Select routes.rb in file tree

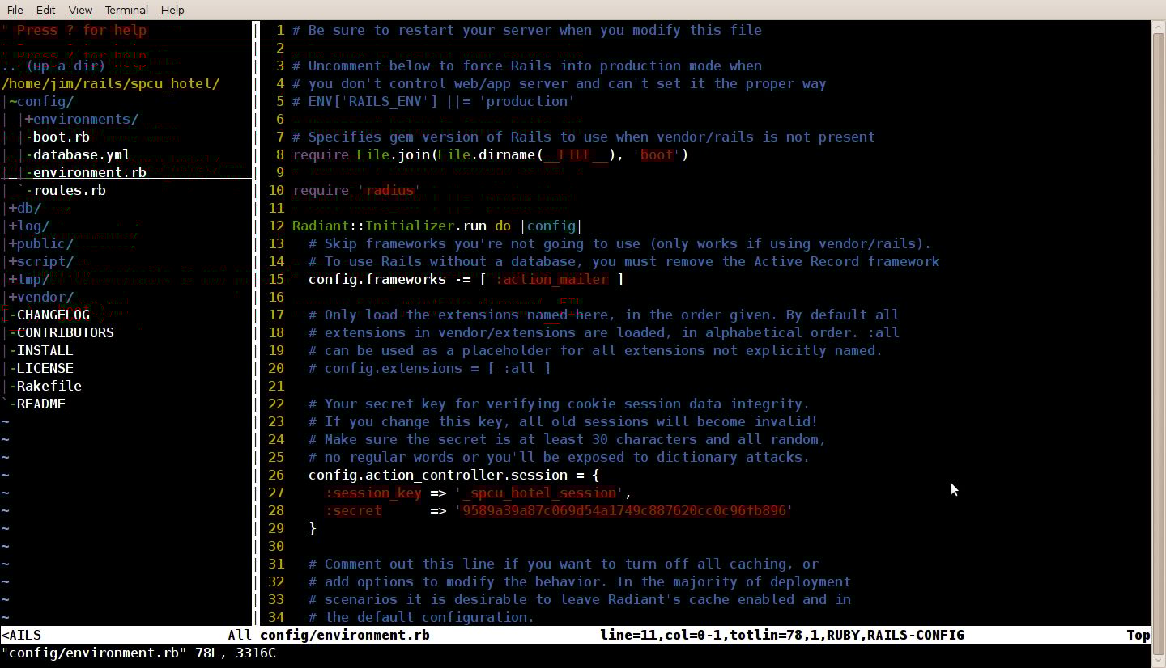tap(69, 190)
